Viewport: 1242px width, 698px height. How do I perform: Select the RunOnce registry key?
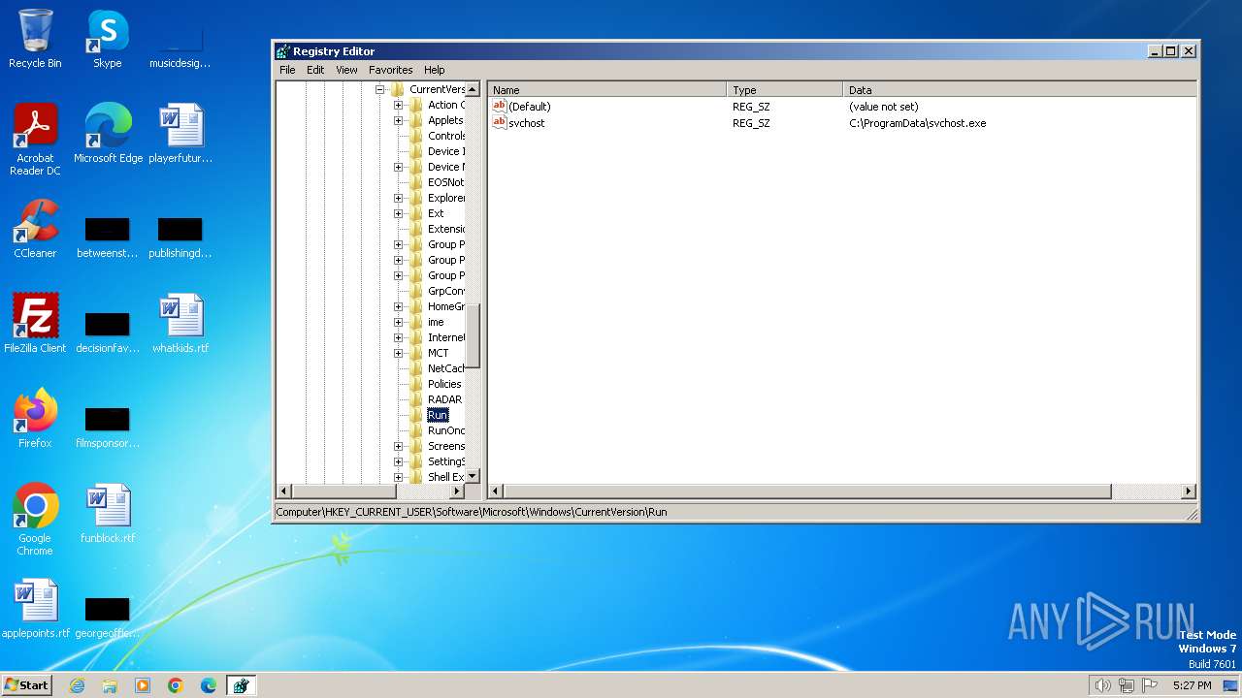pos(445,430)
